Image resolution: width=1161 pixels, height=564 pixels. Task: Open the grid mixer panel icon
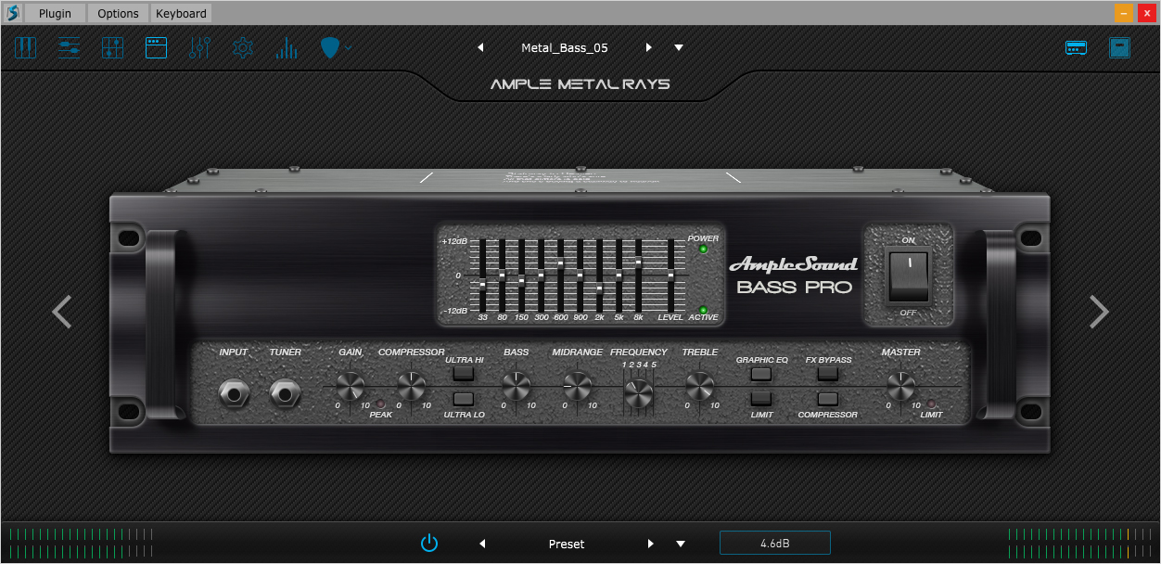coord(112,47)
